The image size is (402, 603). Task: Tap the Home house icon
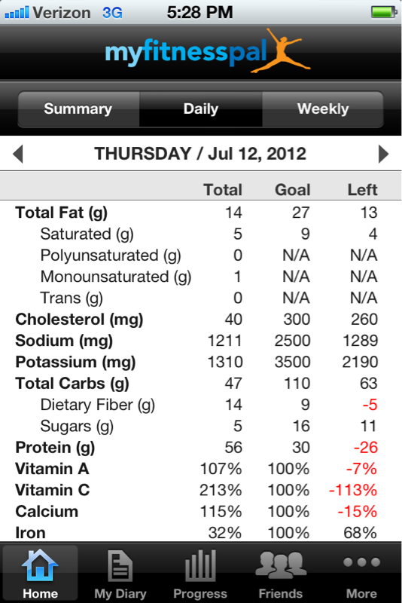click(x=40, y=565)
